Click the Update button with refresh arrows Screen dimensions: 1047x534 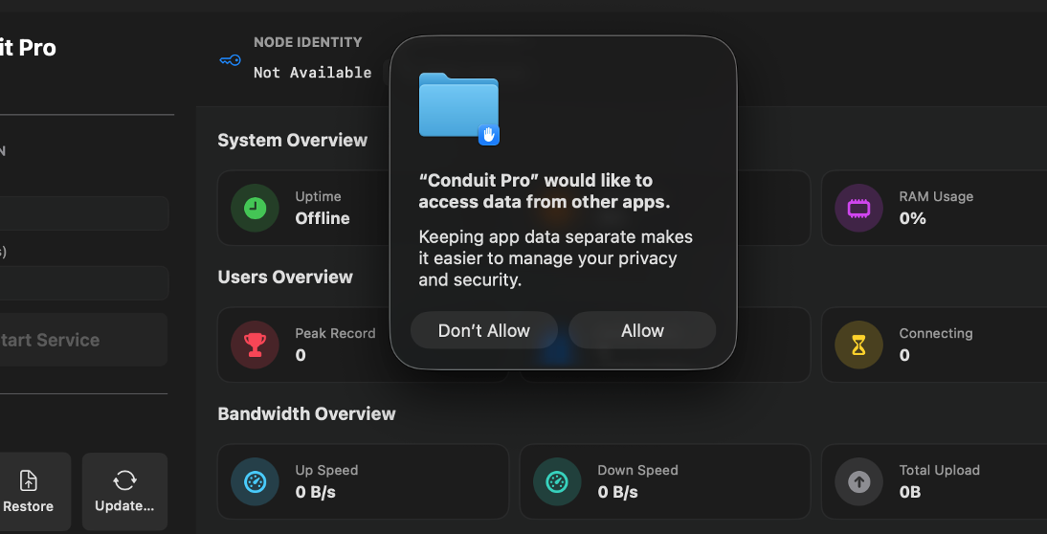[x=124, y=492]
